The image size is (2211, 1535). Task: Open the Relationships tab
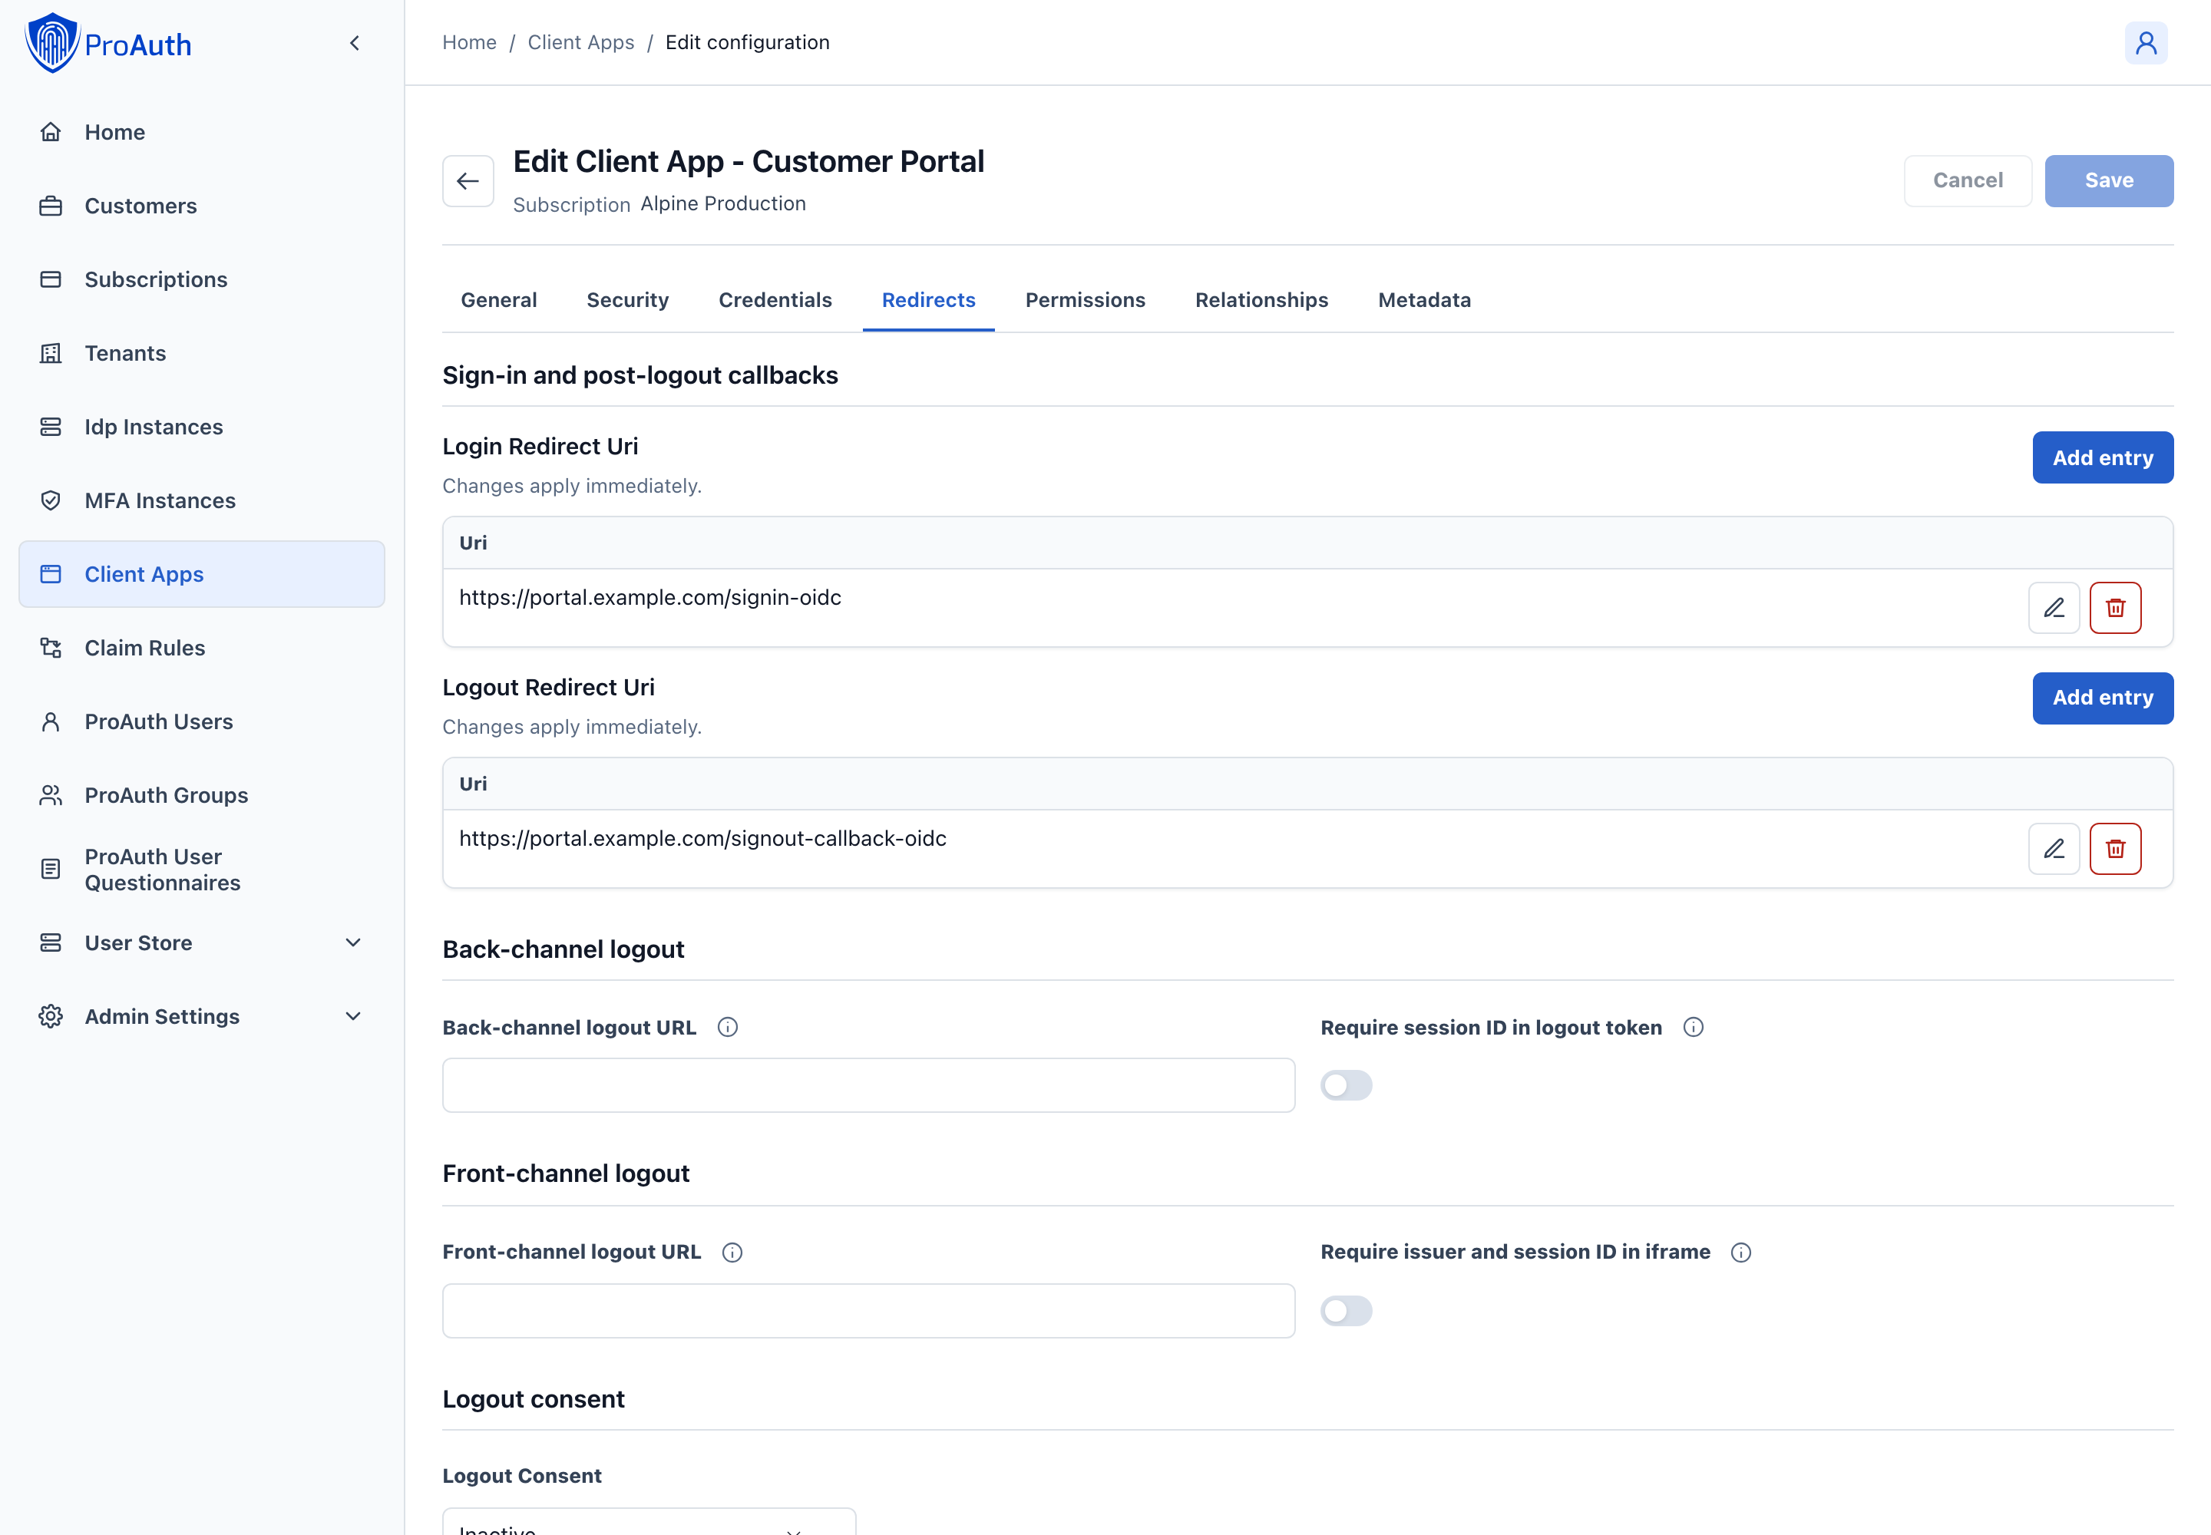point(1261,300)
